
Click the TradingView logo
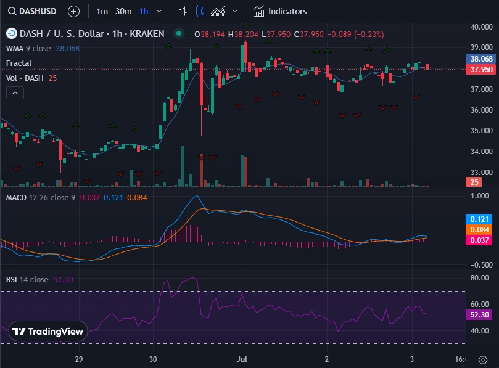click(47, 332)
